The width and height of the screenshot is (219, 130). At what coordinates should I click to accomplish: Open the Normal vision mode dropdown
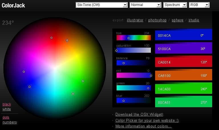pos(145,5)
